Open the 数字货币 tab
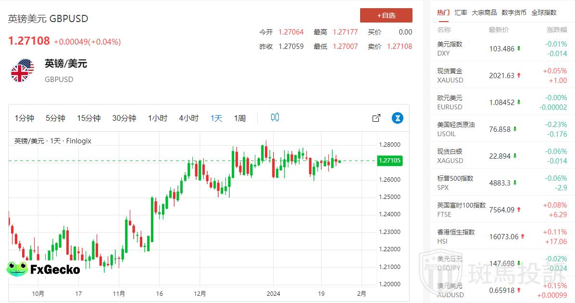 [513, 12]
